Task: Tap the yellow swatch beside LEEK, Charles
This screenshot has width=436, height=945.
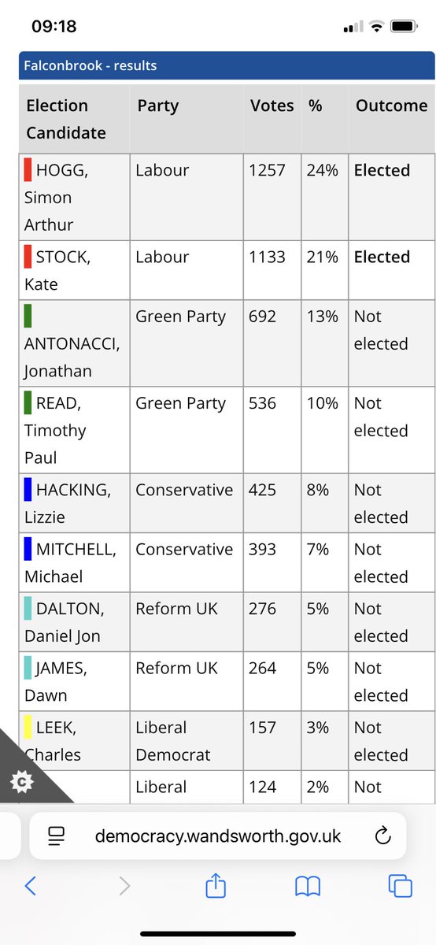Action: (28, 728)
